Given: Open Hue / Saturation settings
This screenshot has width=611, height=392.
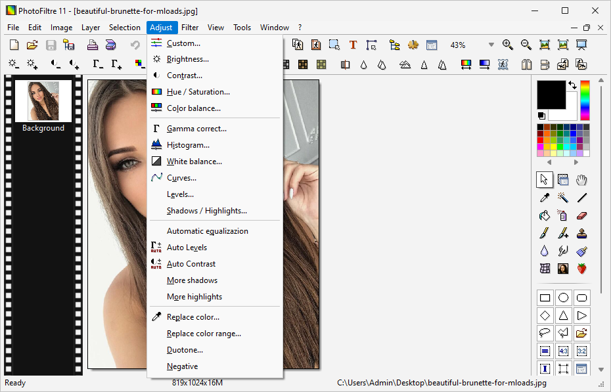Looking at the screenshot, I should pos(198,92).
